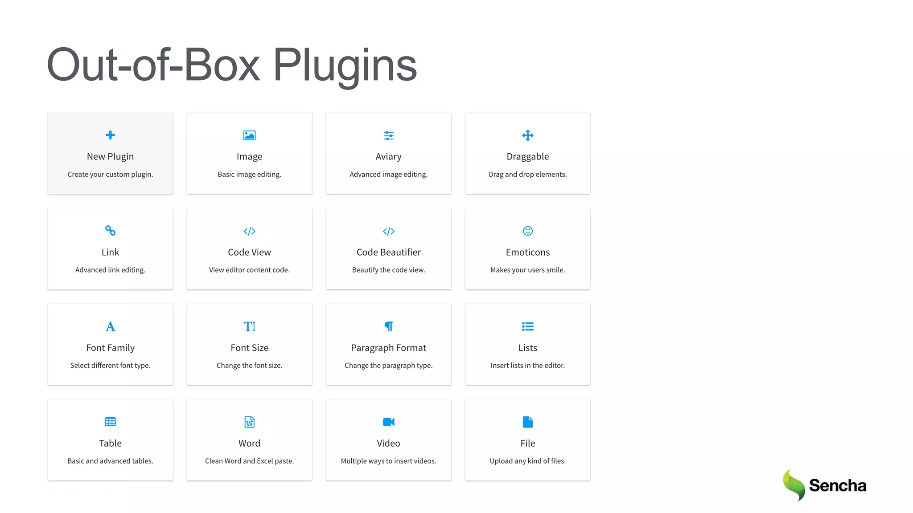
Task: Click the file icon on File card
Action: click(x=527, y=422)
